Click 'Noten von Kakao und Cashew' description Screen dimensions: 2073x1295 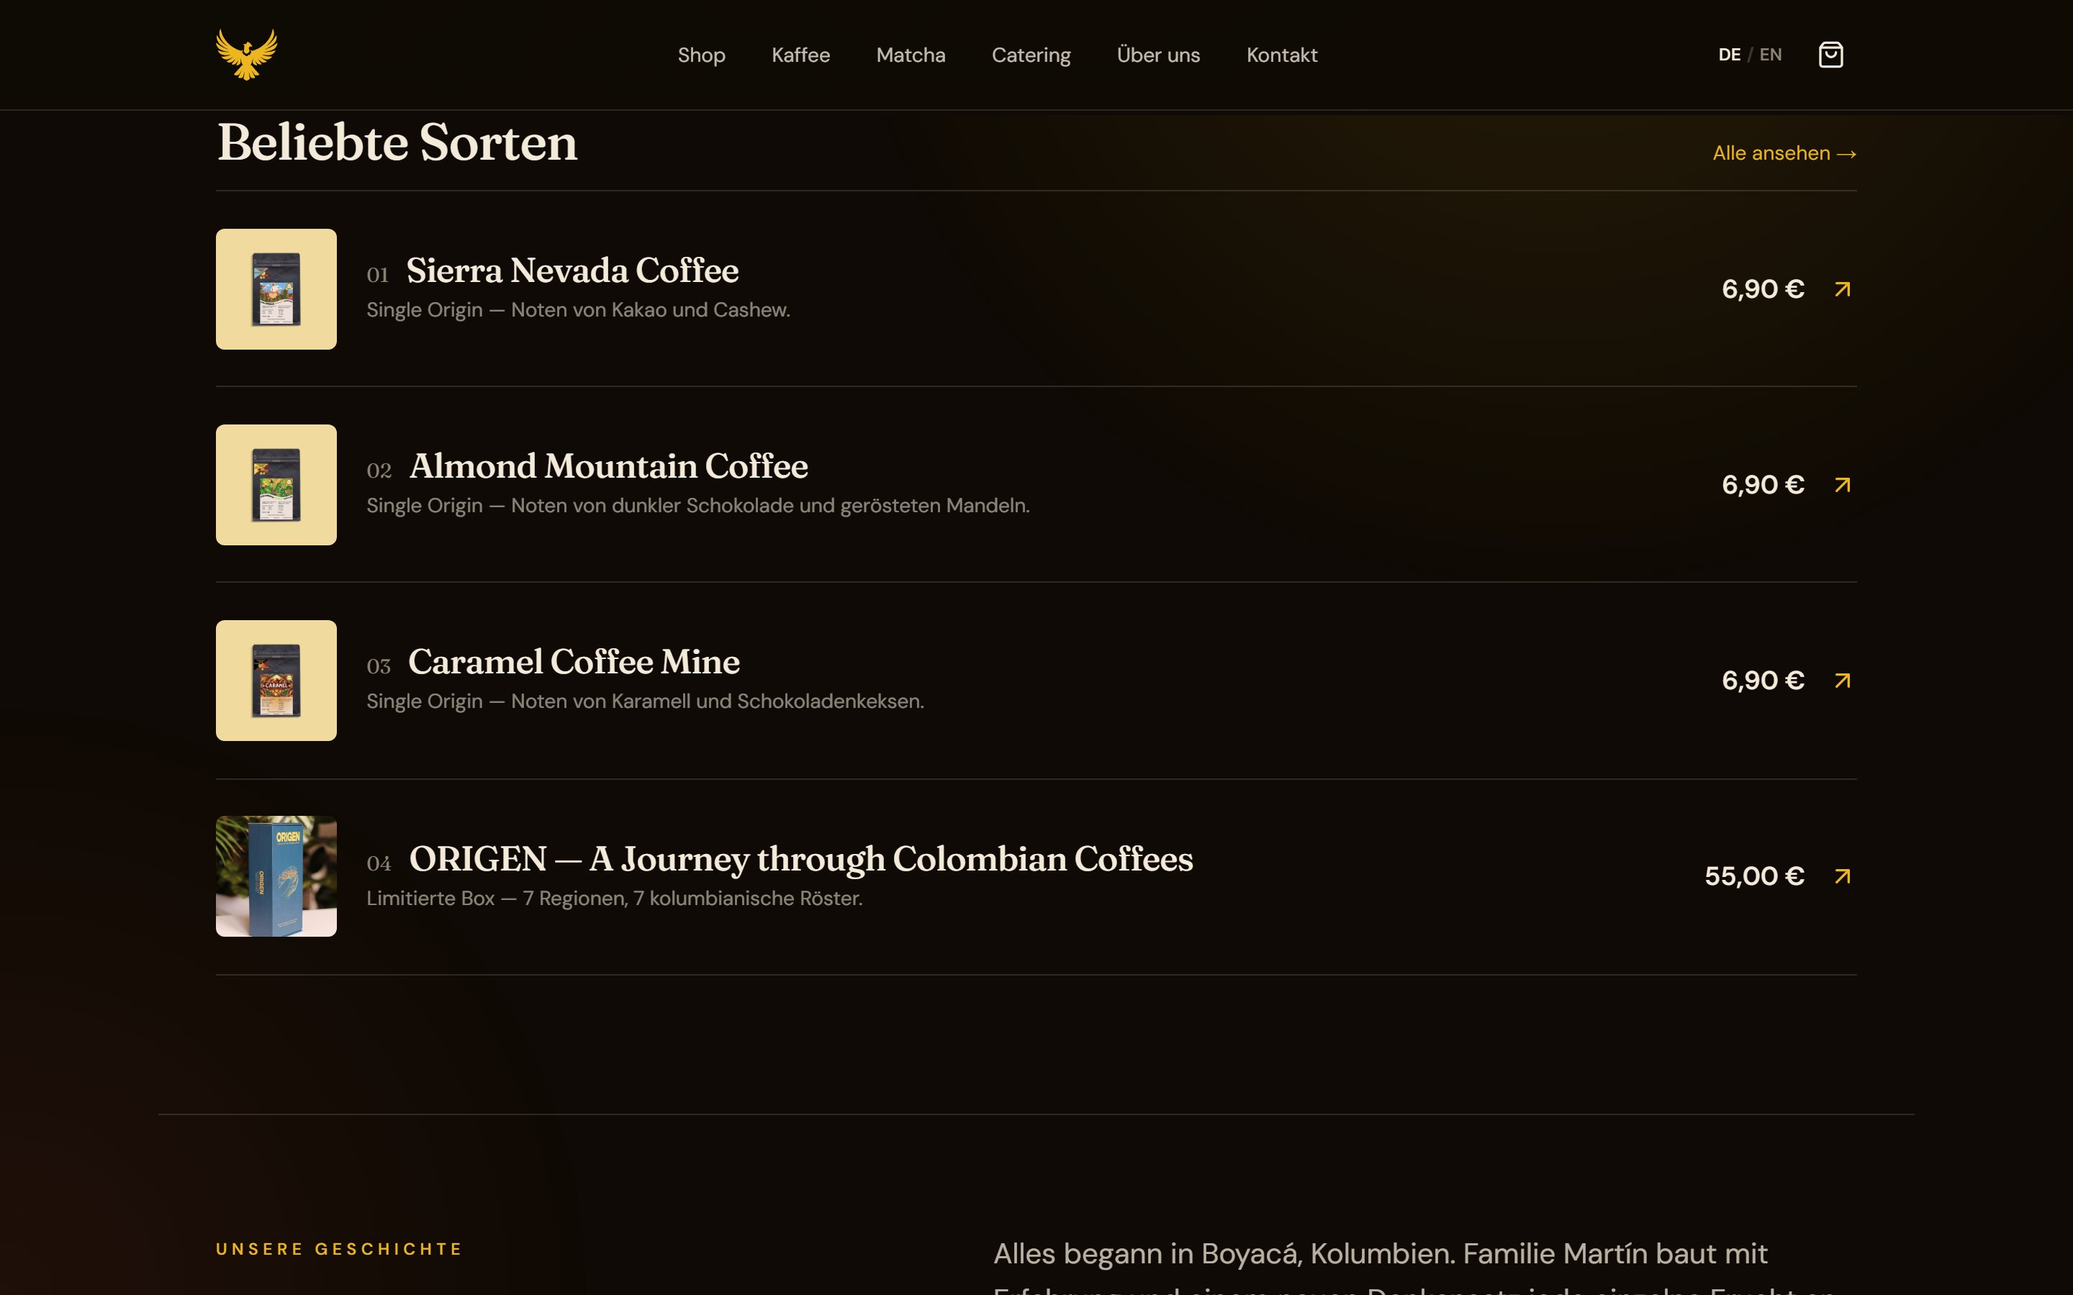click(649, 310)
